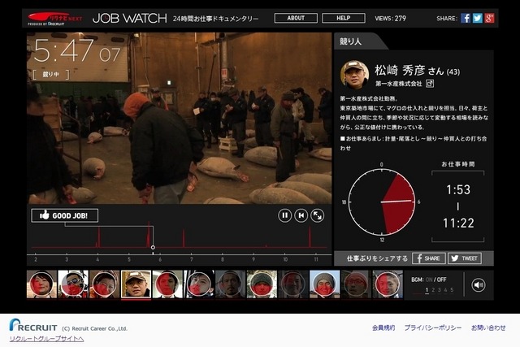This screenshot has width=520, height=347.
Task: Turn BGM ON
Action: 429,280
